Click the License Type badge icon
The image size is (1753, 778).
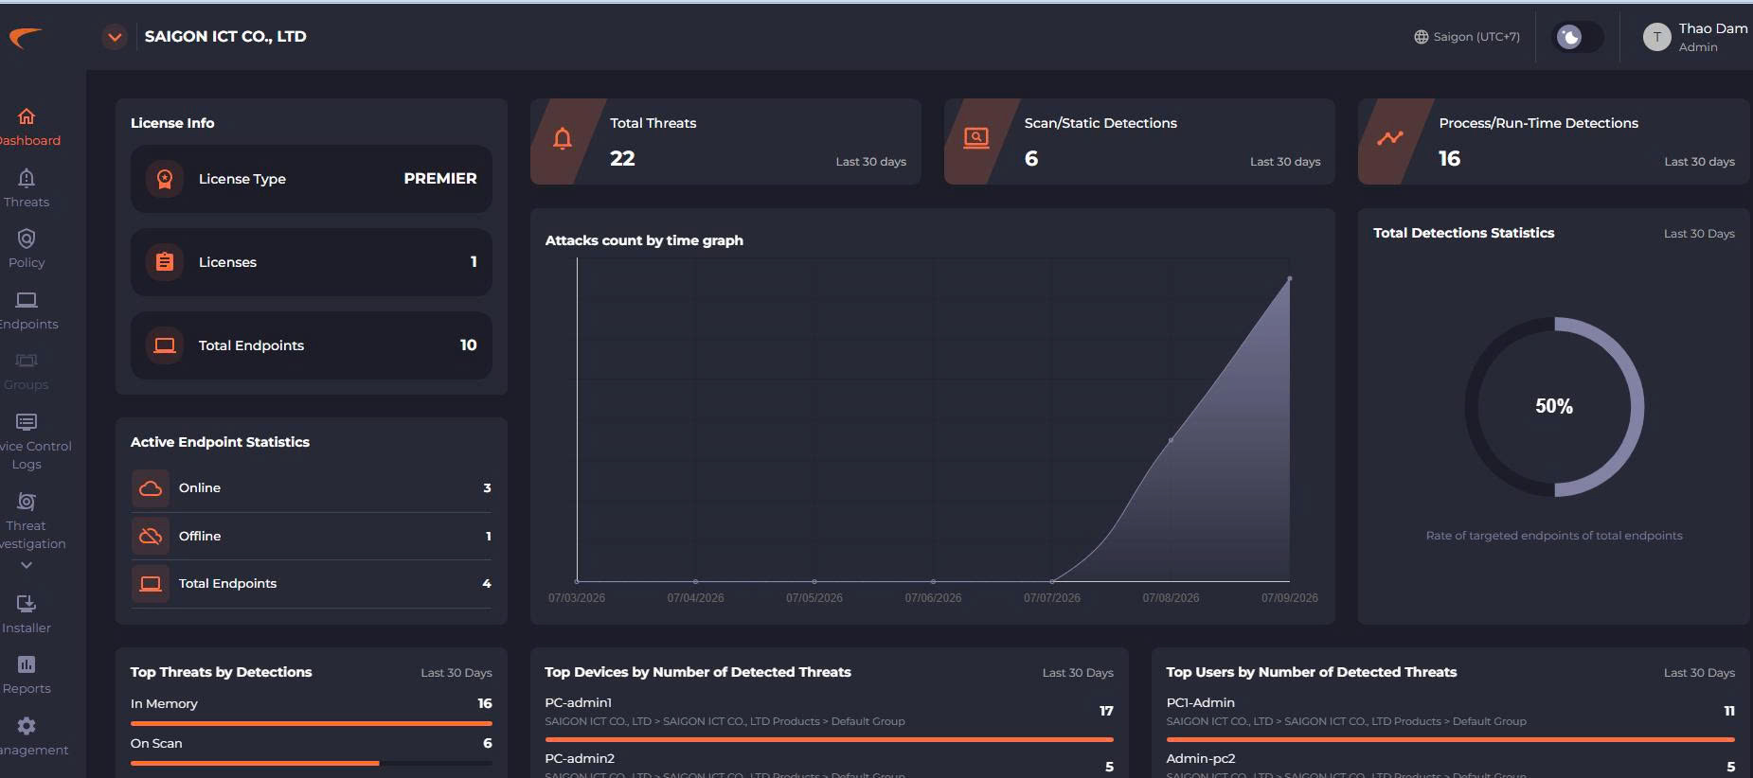(165, 179)
